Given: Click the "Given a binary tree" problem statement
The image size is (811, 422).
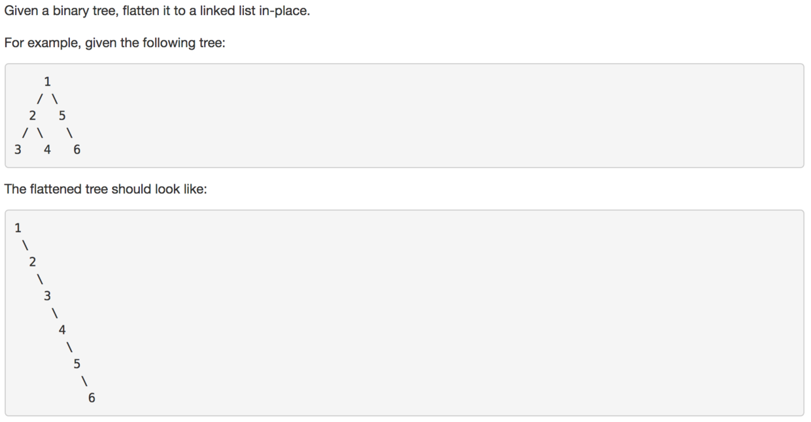Looking at the screenshot, I should click(157, 11).
